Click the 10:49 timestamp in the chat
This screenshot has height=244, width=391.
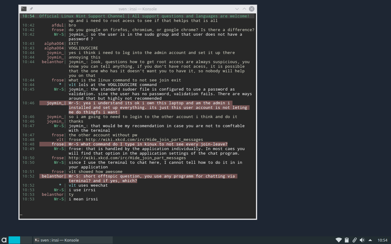[28, 149]
